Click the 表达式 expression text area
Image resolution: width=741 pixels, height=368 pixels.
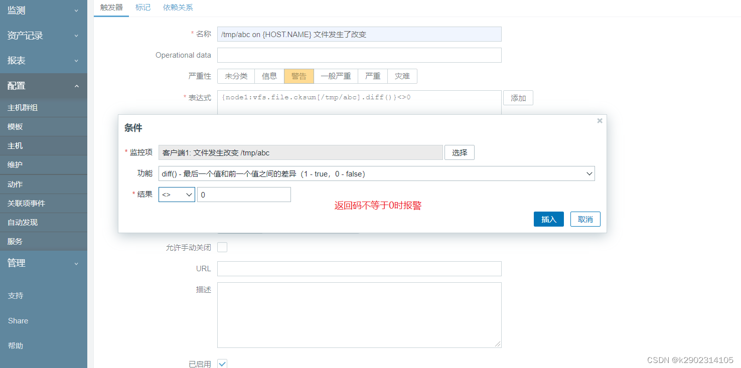[x=359, y=102]
